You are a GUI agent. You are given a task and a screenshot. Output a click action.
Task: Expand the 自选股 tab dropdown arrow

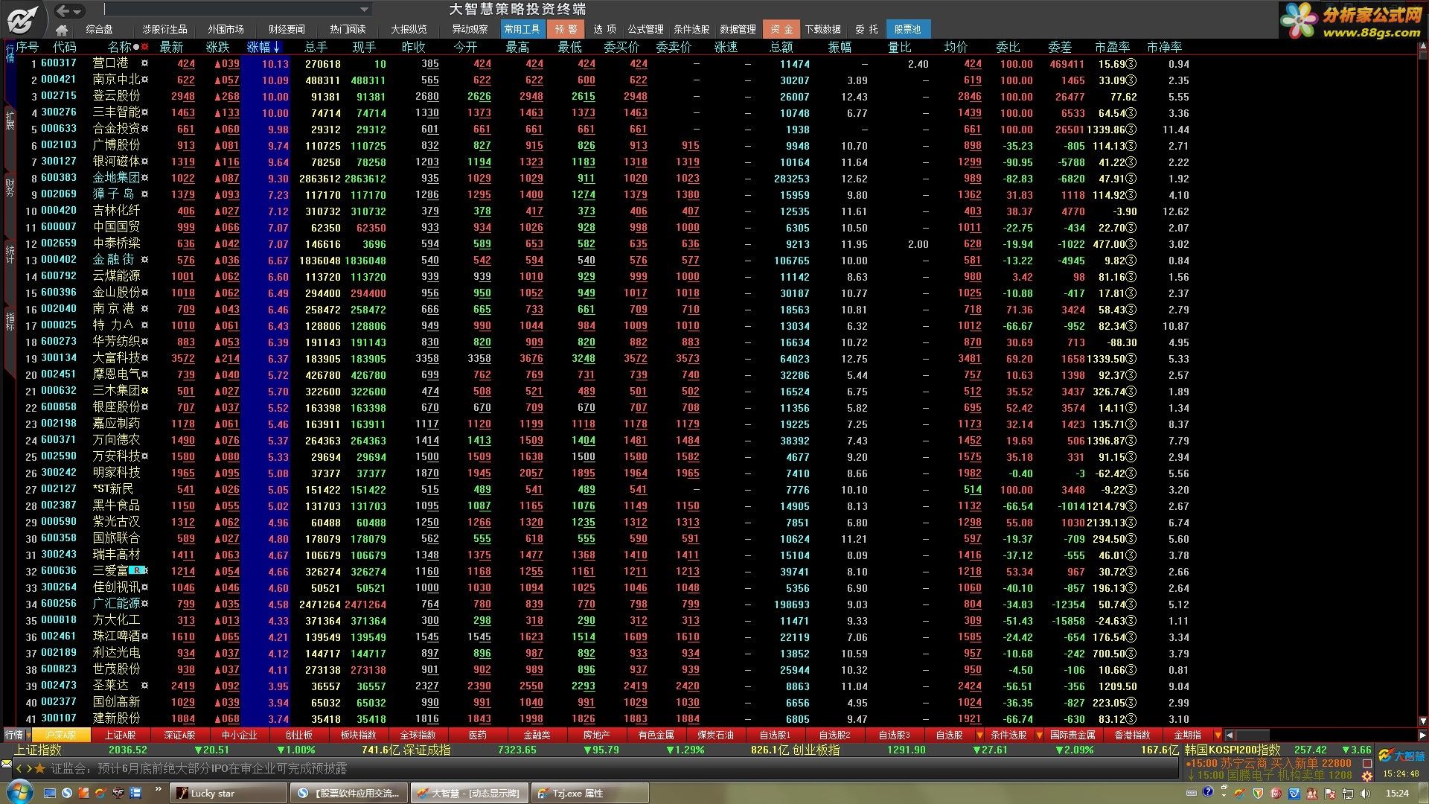979,735
